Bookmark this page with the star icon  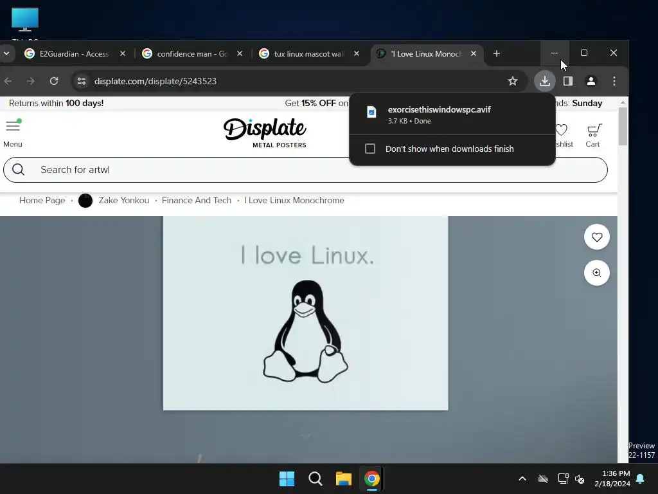(512, 81)
